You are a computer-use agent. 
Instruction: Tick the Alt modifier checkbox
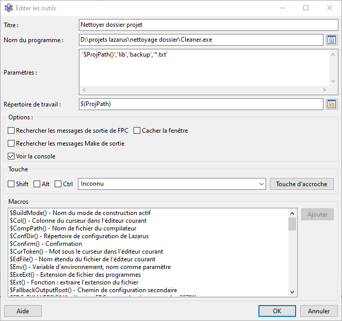[37, 184]
